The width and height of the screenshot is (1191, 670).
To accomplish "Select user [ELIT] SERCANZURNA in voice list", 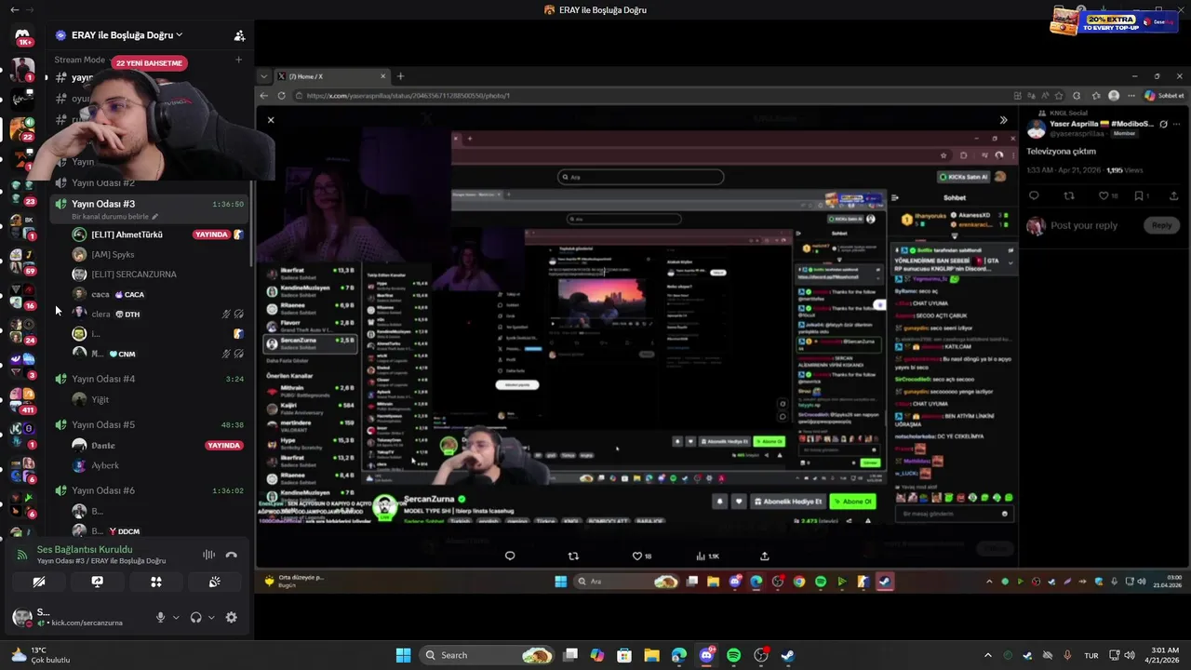I will pyautogui.click(x=133, y=275).
